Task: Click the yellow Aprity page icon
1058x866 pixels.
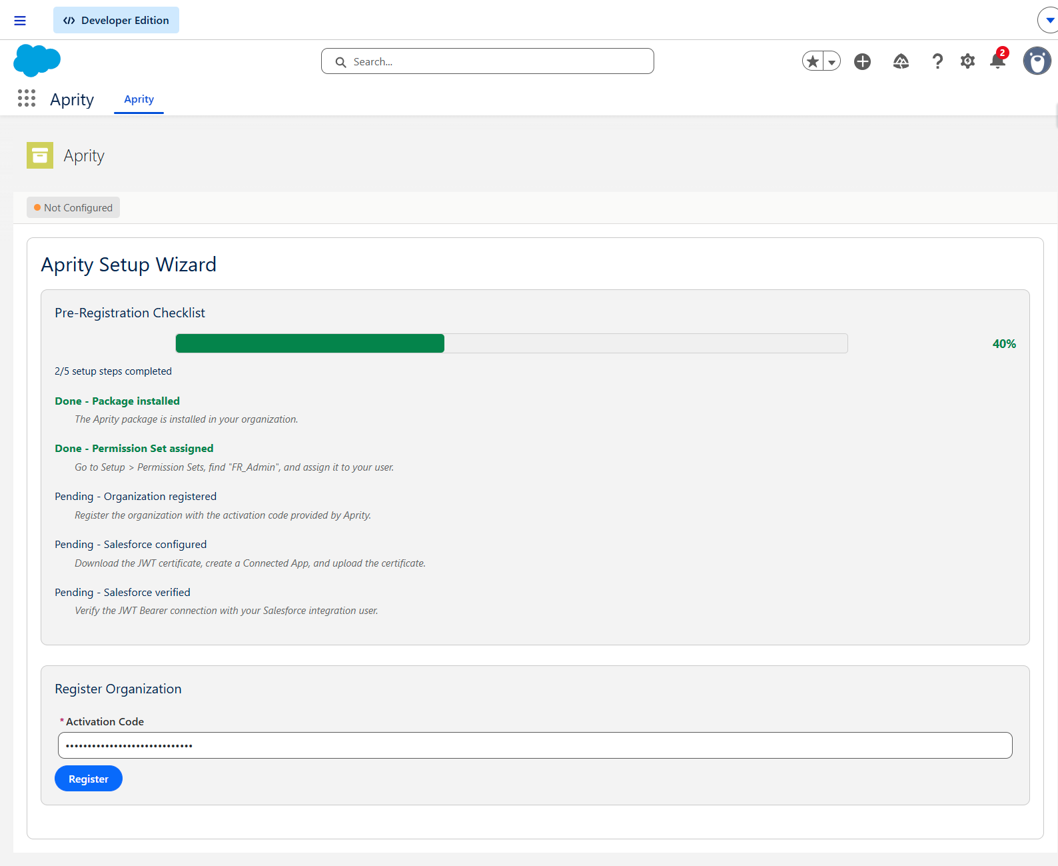Action: [40, 155]
